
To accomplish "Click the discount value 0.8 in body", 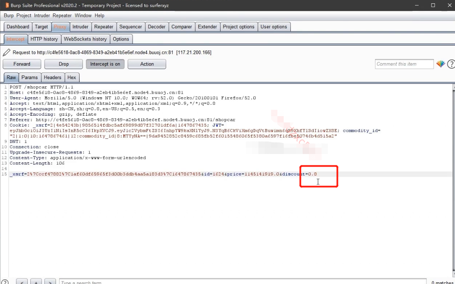I will [x=312, y=174].
